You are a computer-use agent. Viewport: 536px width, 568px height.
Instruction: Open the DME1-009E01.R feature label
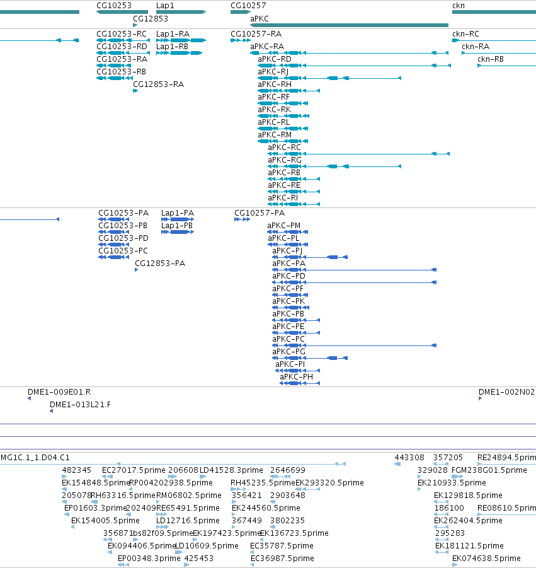[x=59, y=392]
